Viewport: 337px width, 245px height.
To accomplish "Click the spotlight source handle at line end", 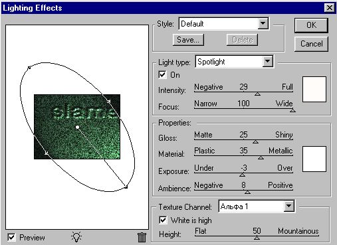I will (126, 187).
